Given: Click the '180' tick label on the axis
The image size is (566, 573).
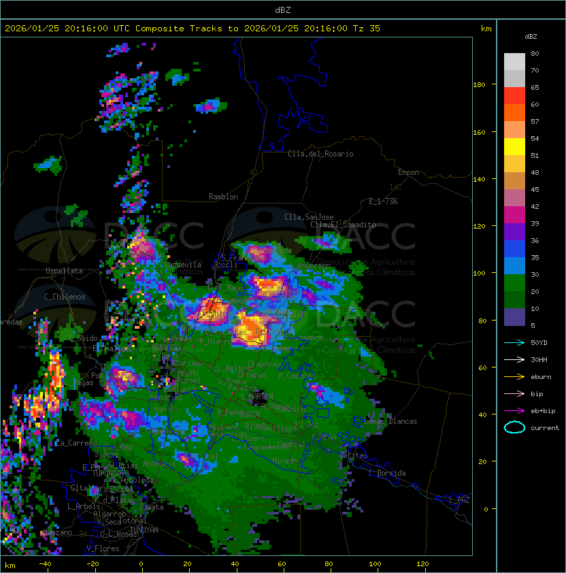Looking at the screenshot, I should pos(479,85).
